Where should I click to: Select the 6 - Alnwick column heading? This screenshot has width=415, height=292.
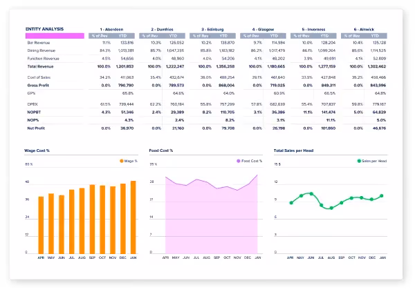(x=364, y=29)
